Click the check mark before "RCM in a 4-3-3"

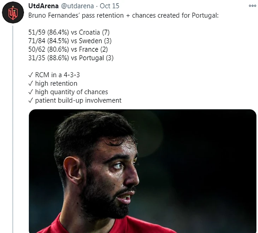[31, 75]
